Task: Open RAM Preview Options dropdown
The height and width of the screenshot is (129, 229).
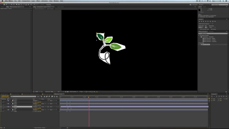Action: 206,24
